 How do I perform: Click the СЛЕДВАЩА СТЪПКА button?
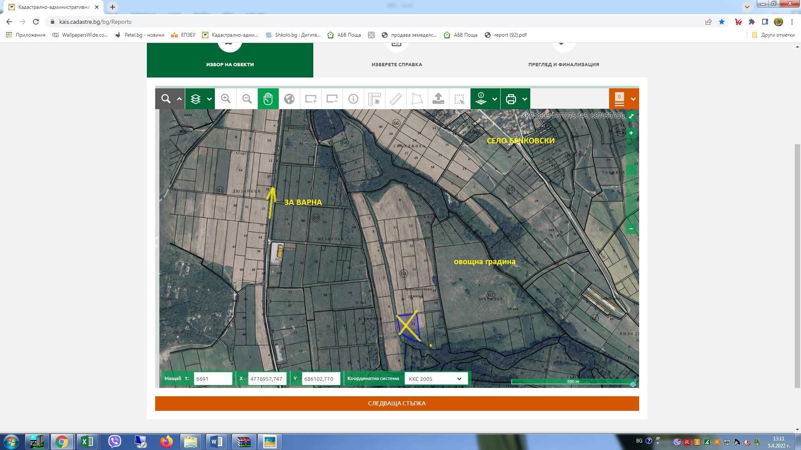397,403
